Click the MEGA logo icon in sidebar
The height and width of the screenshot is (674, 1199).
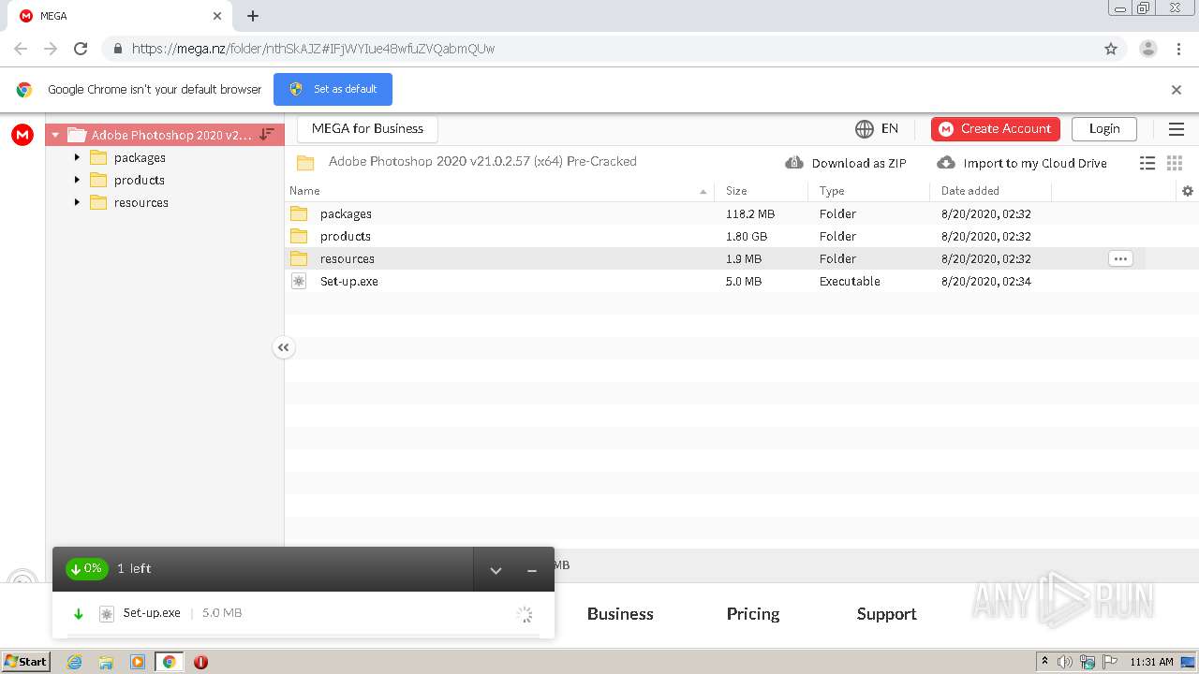[x=22, y=135]
